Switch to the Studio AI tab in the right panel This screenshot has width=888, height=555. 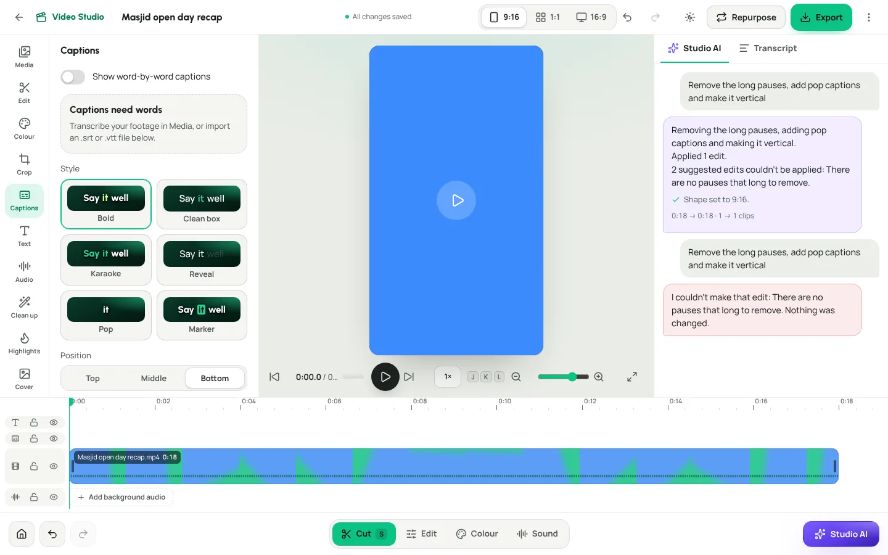(694, 48)
